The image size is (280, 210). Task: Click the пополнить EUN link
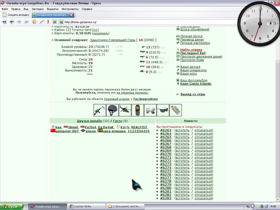101,33
